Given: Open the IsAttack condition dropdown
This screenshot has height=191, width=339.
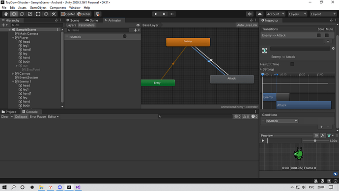Looking at the screenshot, I should [x=282, y=121].
